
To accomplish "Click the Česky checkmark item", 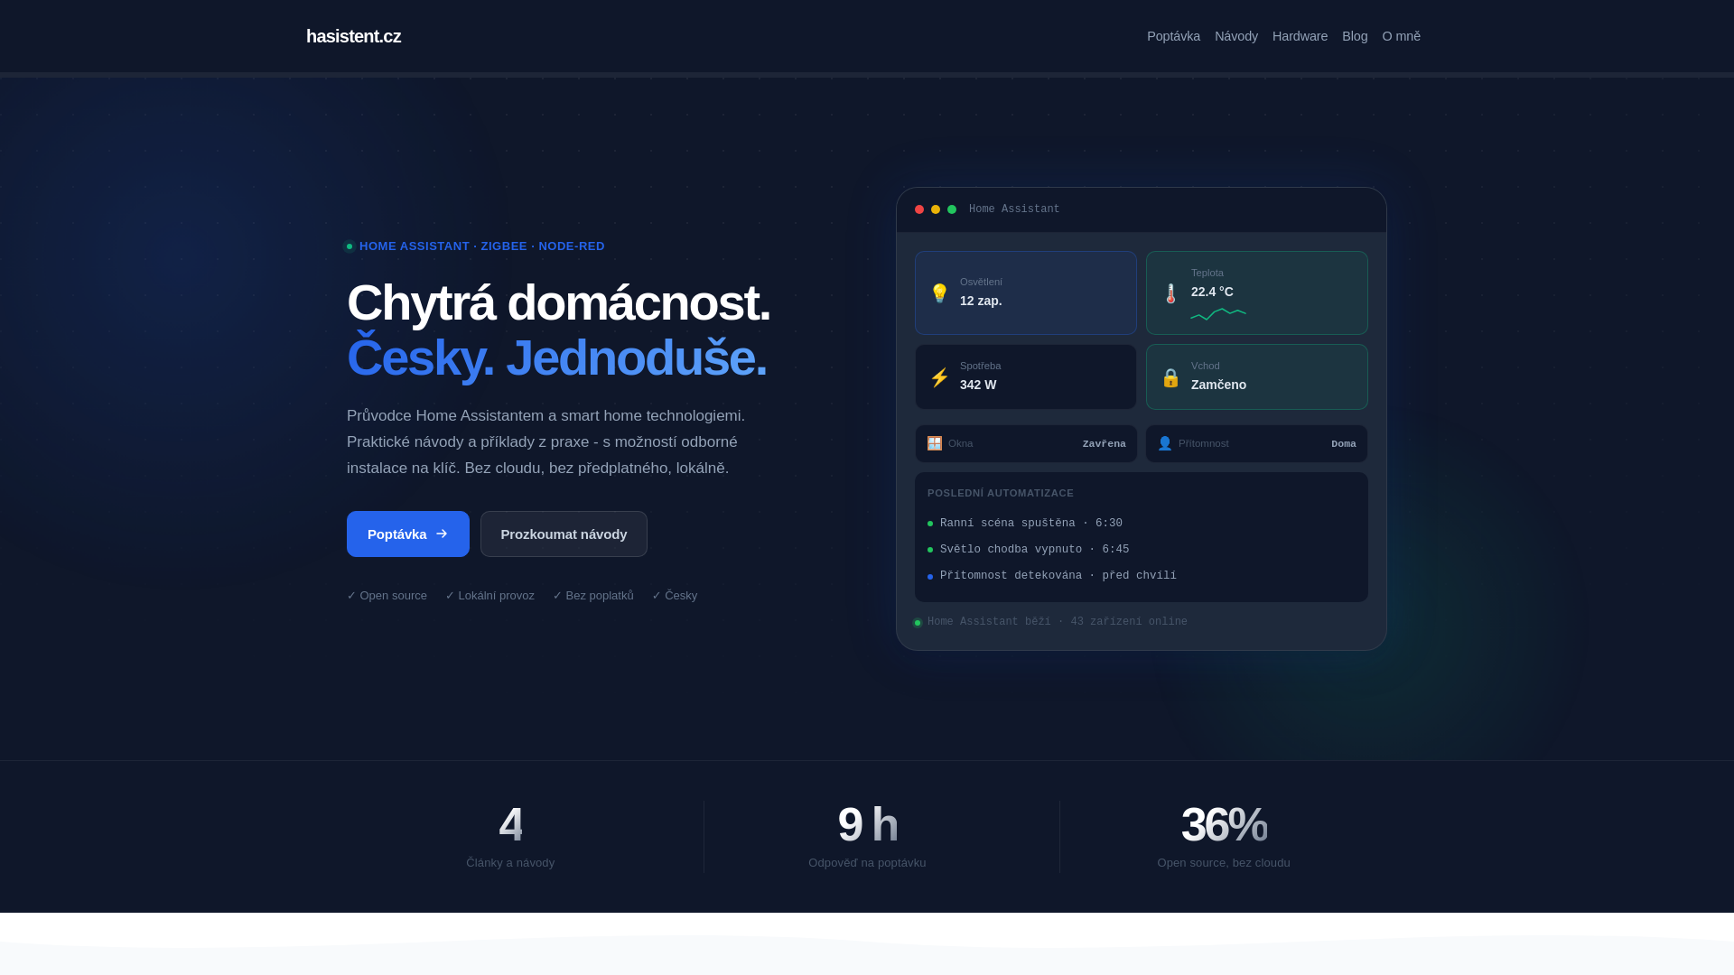I will coord(675,596).
